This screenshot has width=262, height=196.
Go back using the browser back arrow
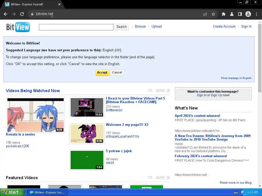click(x=6, y=14)
